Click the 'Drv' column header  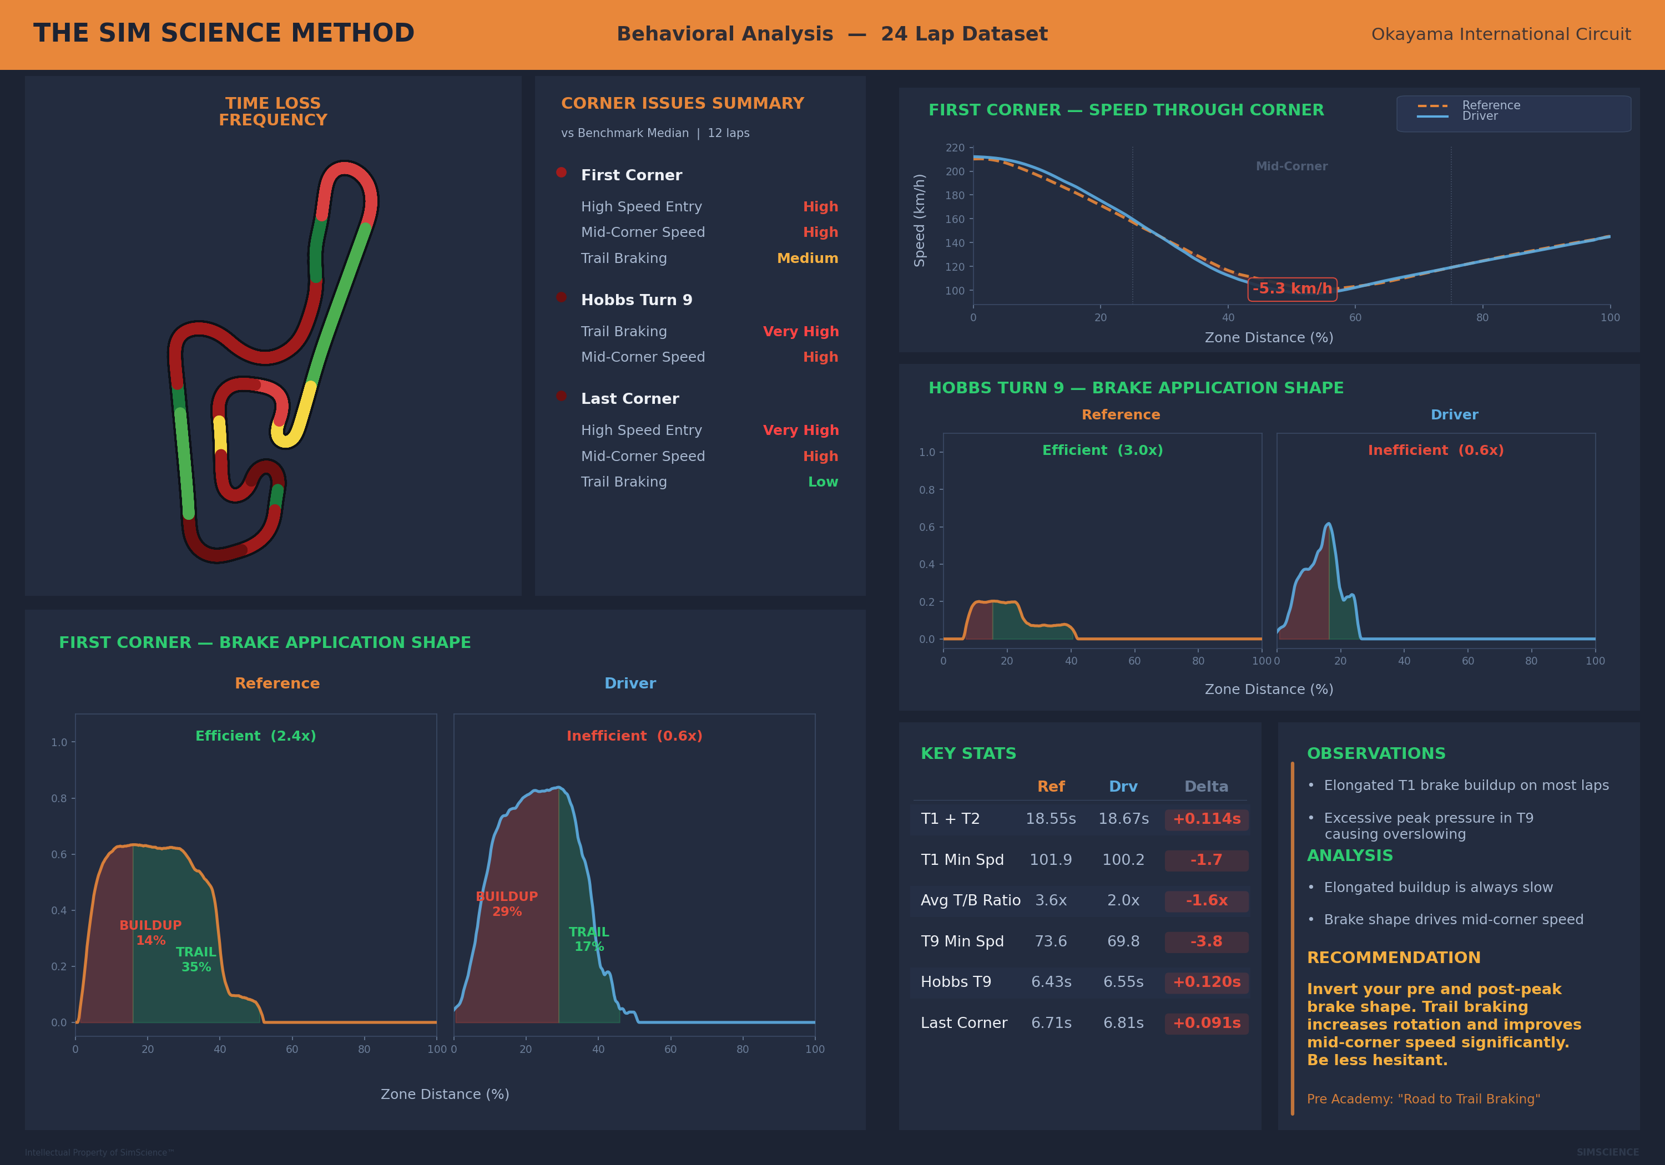(1123, 787)
